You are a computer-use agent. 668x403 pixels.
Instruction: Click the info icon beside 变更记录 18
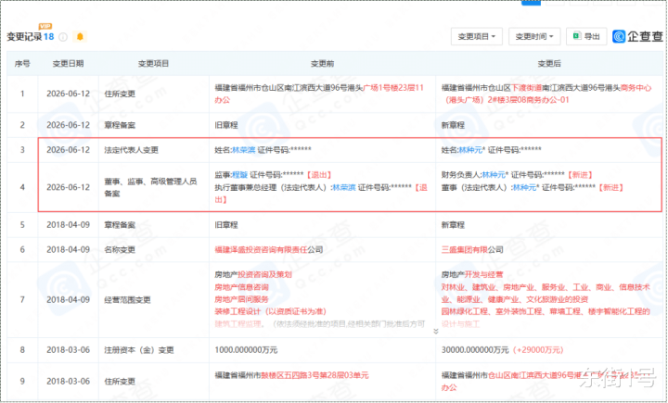(x=63, y=37)
